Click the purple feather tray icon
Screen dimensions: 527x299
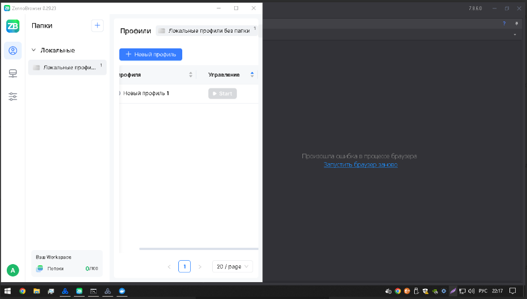click(453, 291)
